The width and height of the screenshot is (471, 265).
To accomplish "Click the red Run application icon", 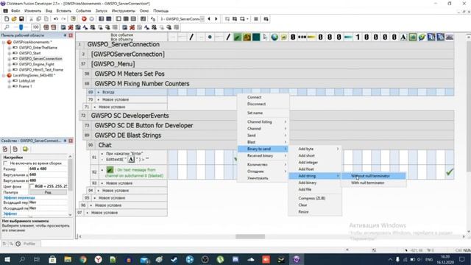I will tap(84, 19).
